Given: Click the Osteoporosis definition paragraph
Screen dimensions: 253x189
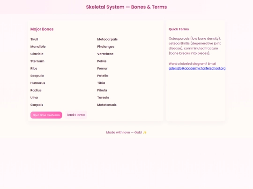Looking at the screenshot, I should [194, 46].
